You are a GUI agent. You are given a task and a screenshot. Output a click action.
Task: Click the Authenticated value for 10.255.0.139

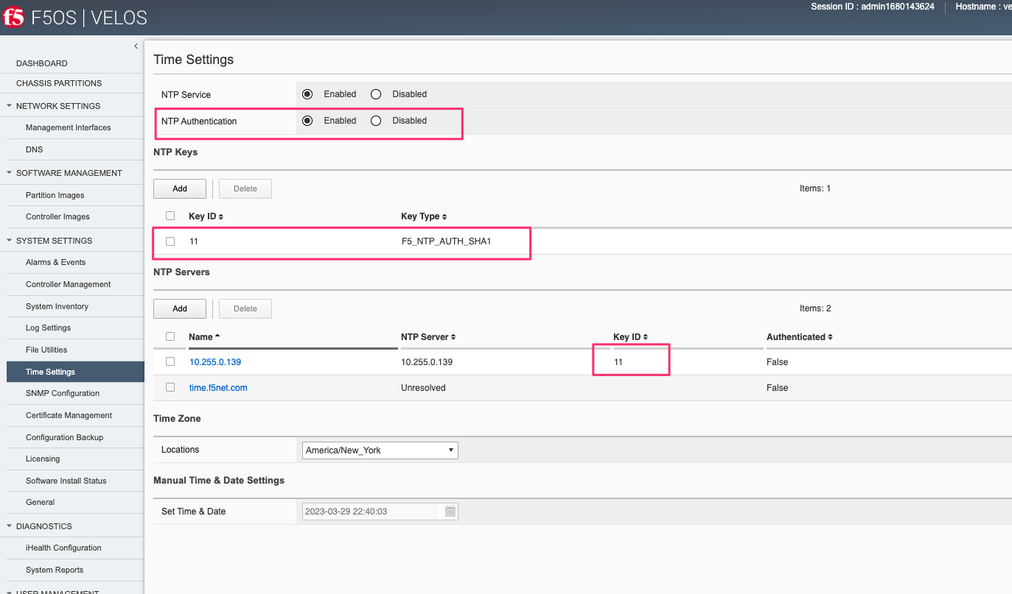pos(778,362)
